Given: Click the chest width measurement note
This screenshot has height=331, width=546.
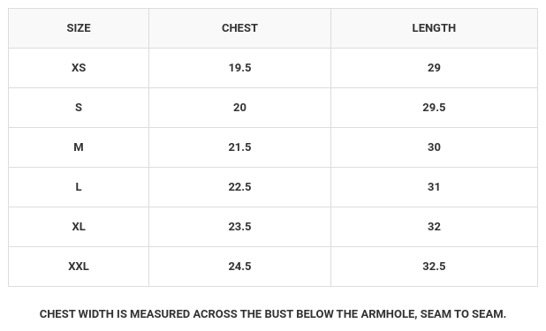Looking at the screenshot, I should coord(273,314).
